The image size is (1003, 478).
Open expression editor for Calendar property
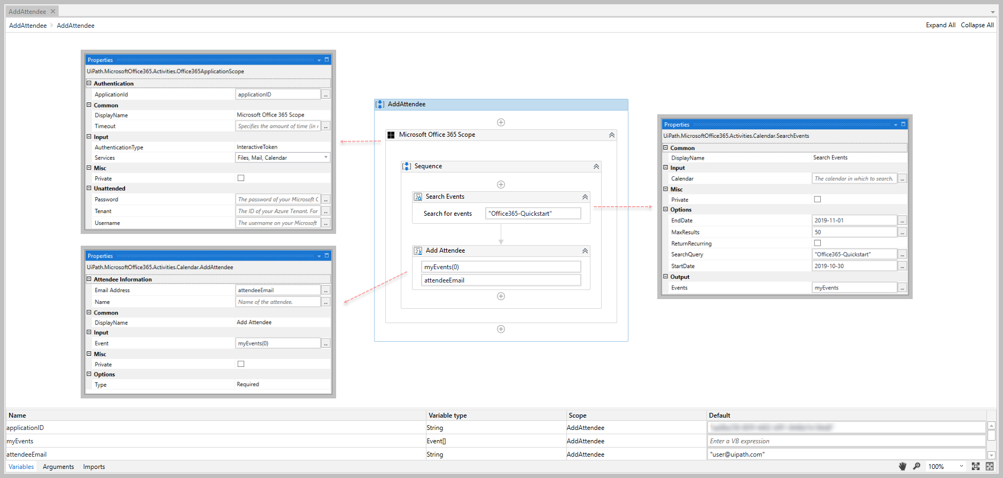click(x=902, y=179)
